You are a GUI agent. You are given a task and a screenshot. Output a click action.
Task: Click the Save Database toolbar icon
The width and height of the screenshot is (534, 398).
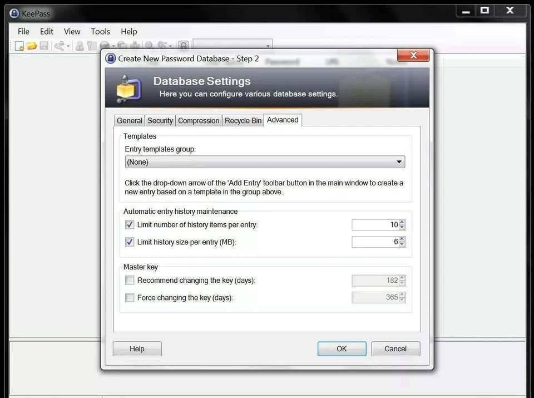(44, 46)
